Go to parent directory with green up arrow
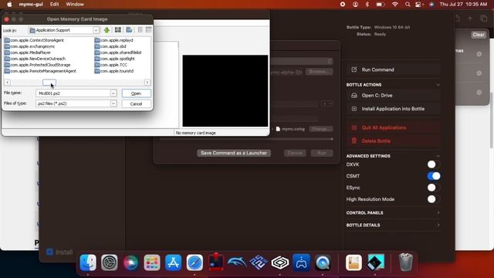Screen dimensions: 494x278 [x=107, y=30]
